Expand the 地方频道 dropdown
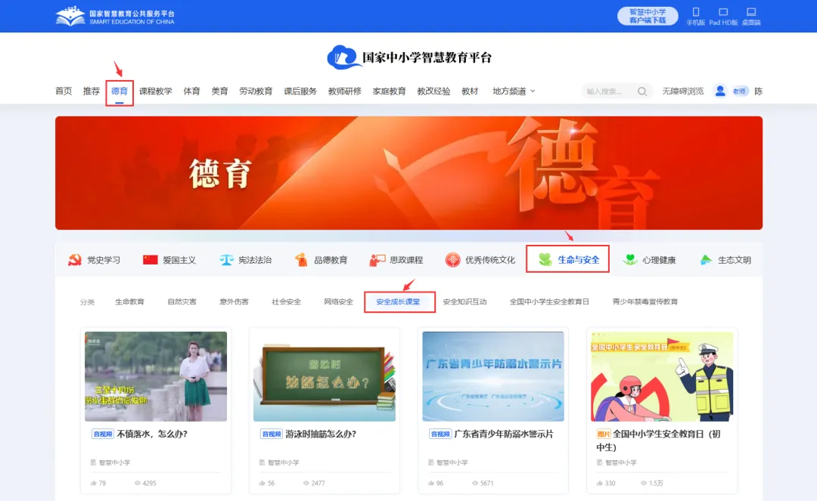Viewport: 817px width, 501px height. pyautogui.click(x=514, y=91)
